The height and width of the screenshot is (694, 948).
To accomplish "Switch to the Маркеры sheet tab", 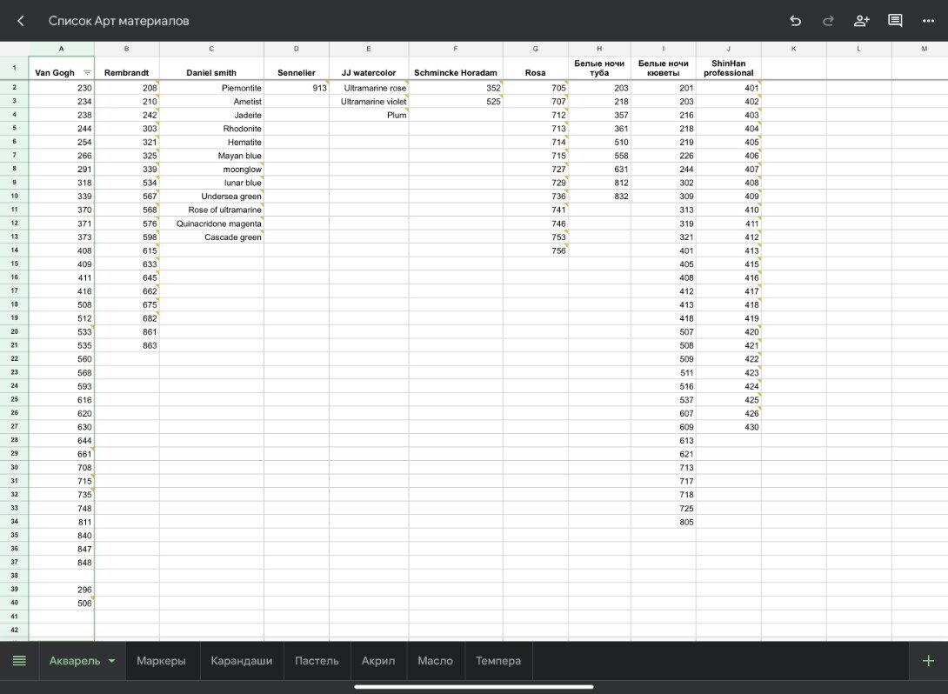I will pyautogui.click(x=161, y=661).
